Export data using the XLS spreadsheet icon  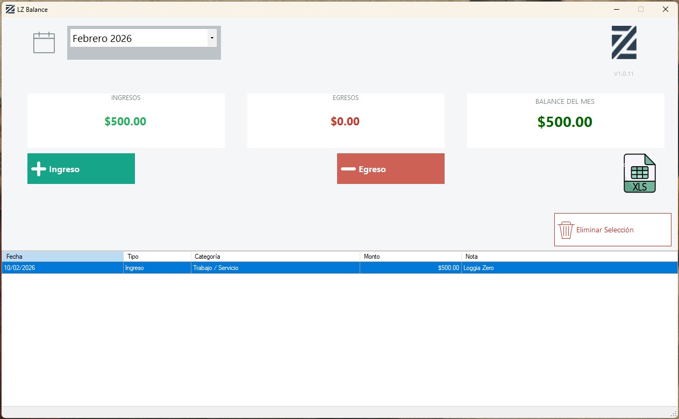(x=639, y=173)
